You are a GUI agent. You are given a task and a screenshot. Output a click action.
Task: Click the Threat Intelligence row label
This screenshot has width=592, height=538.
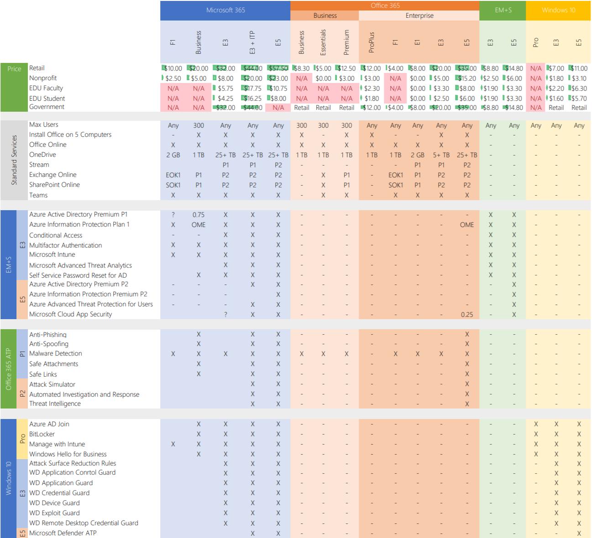pos(55,403)
